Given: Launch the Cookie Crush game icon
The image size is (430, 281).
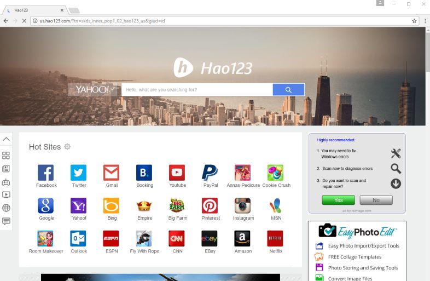Looking at the screenshot, I should (x=275, y=173).
